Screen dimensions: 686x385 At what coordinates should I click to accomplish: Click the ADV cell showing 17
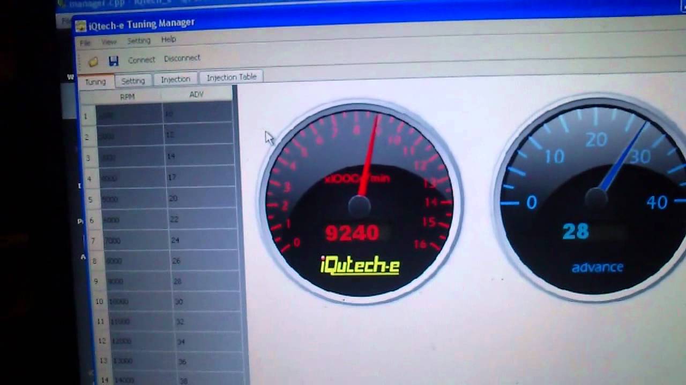coord(200,176)
